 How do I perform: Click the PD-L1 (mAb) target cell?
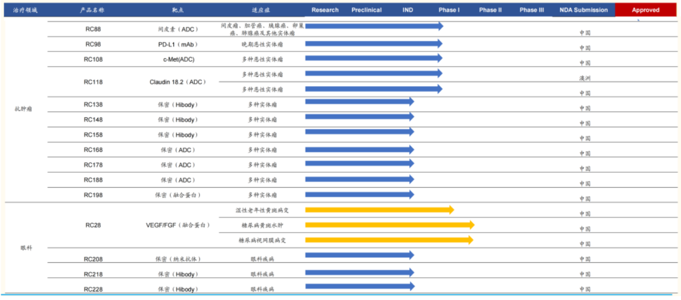(x=177, y=44)
